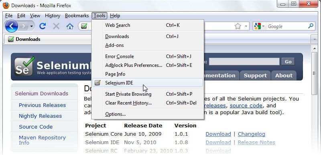
Task: Click the forward navigation arrow
Action: (24, 26)
